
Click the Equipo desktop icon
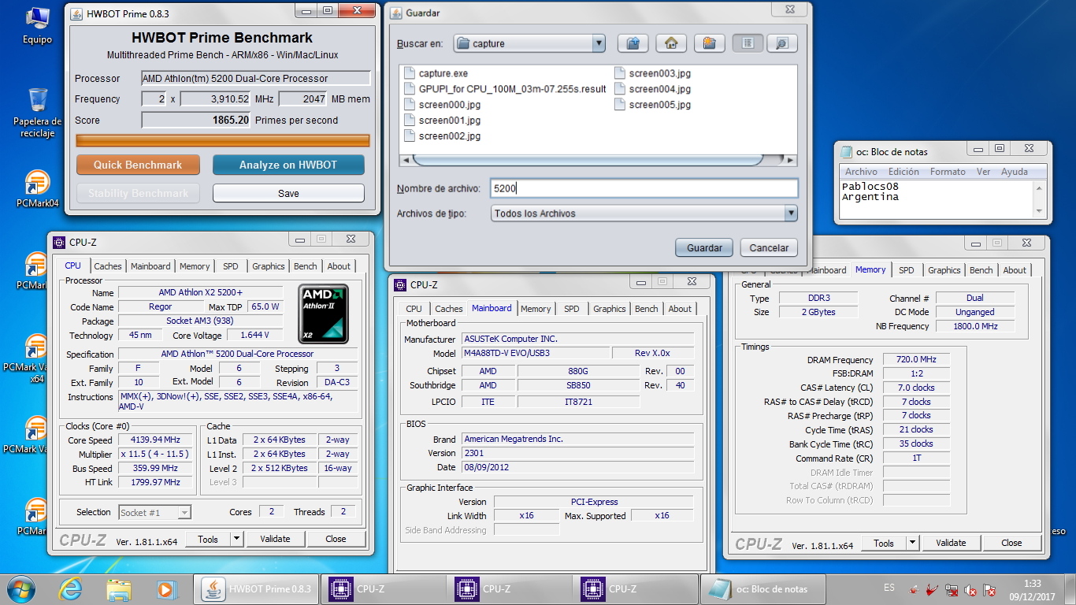(37, 26)
